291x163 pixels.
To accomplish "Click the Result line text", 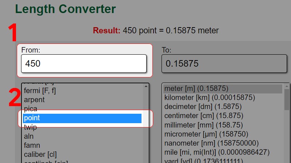I will 156,30.
